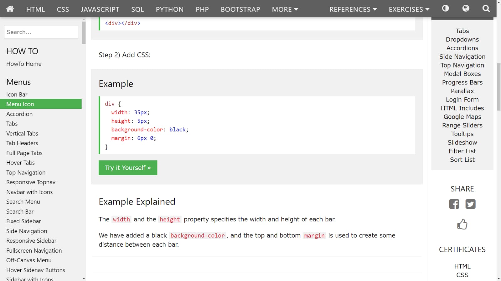Click the thumbs up like icon
501x281 pixels.
click(x=462, y=224)
